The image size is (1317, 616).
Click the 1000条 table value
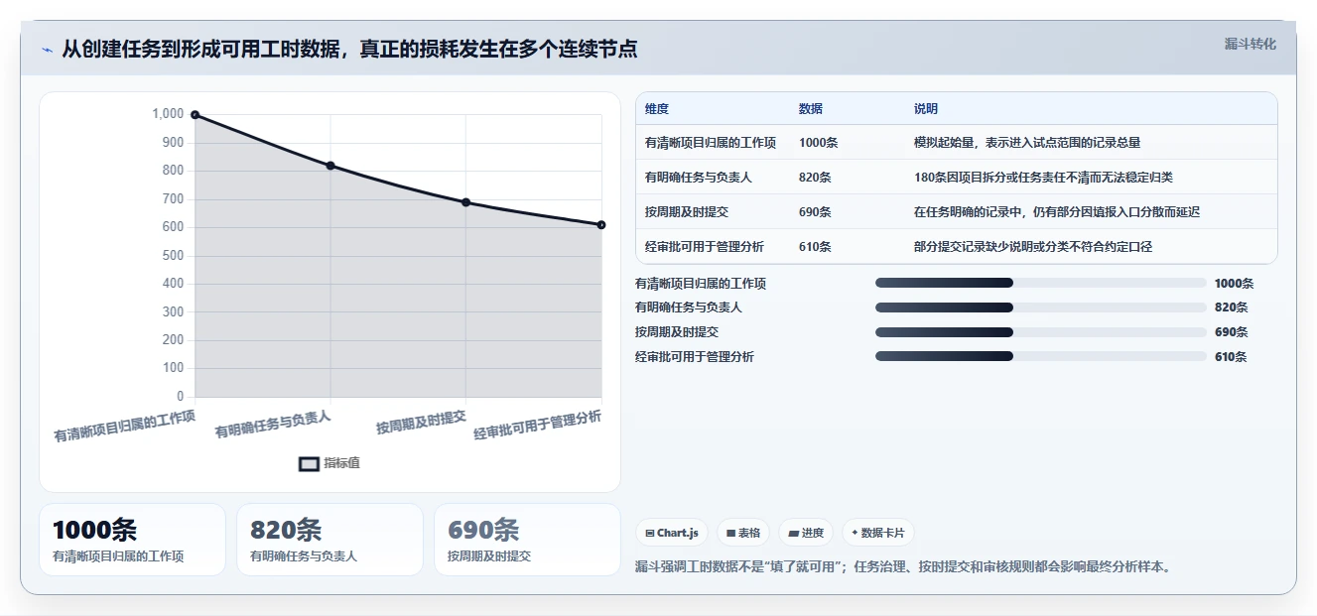pos(818,143)
